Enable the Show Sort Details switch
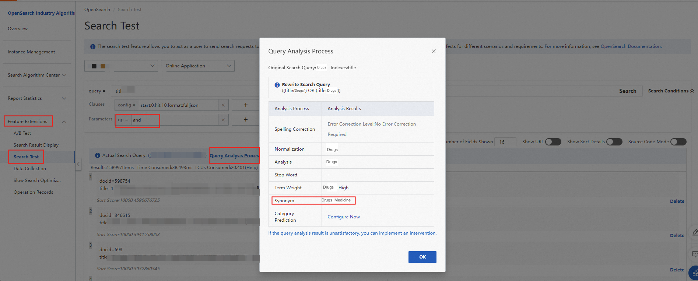698x281 pixels. (614, 142)
